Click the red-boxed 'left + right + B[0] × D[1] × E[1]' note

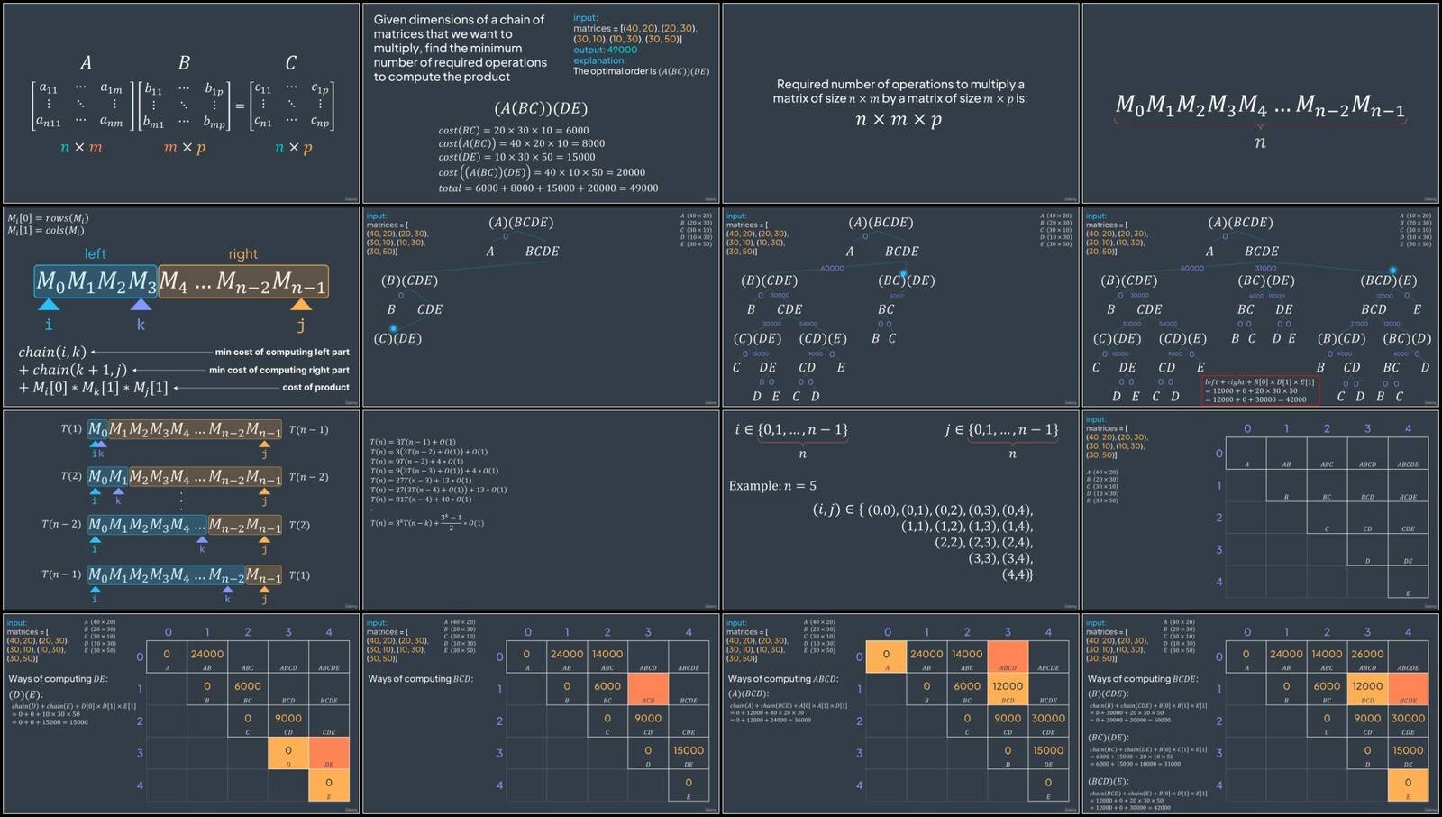[1260, 390]
